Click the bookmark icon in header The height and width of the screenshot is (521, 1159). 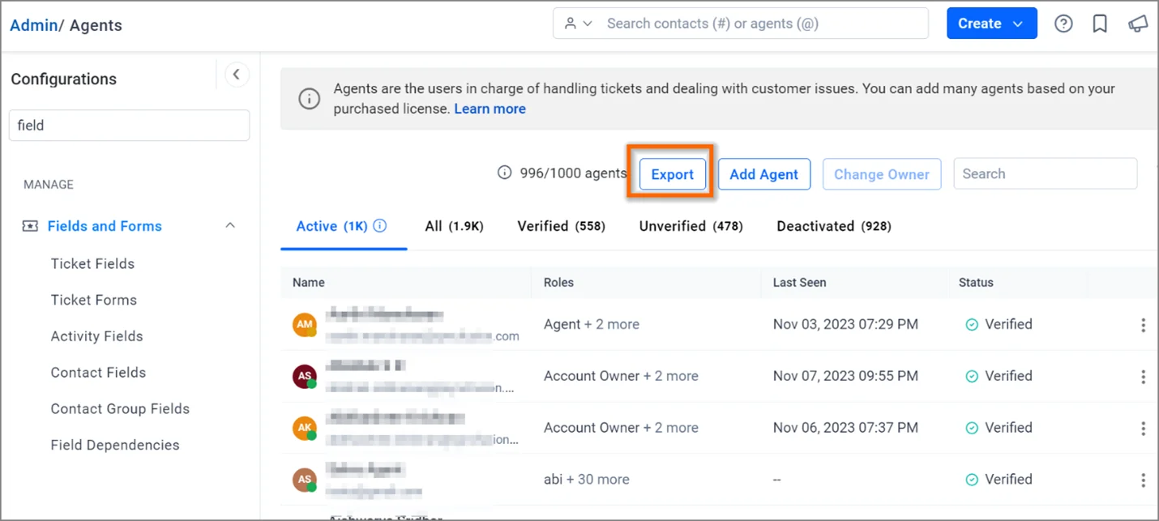pos(1100,24)
